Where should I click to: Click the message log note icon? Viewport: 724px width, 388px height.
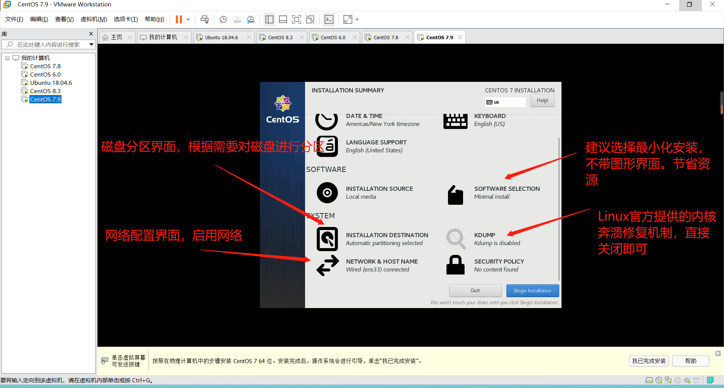710,380
